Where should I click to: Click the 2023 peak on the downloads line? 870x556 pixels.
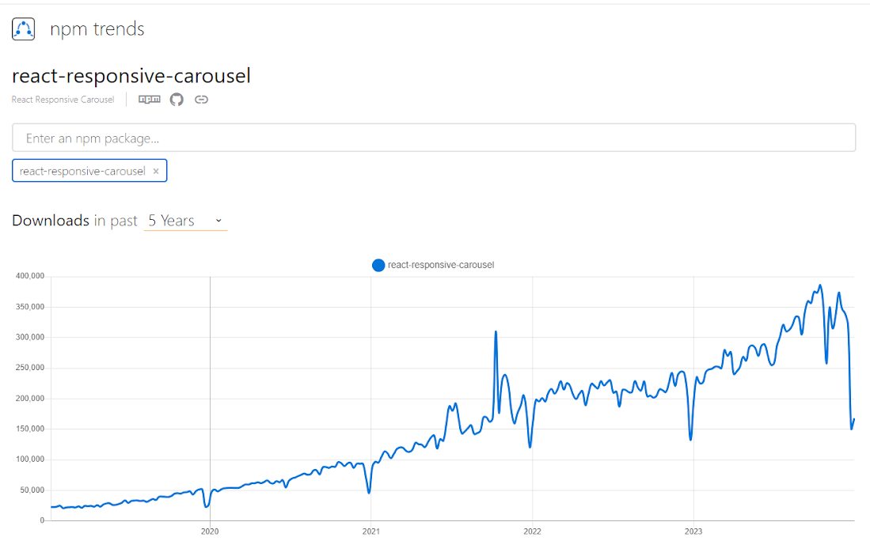(x=819, y=285)
